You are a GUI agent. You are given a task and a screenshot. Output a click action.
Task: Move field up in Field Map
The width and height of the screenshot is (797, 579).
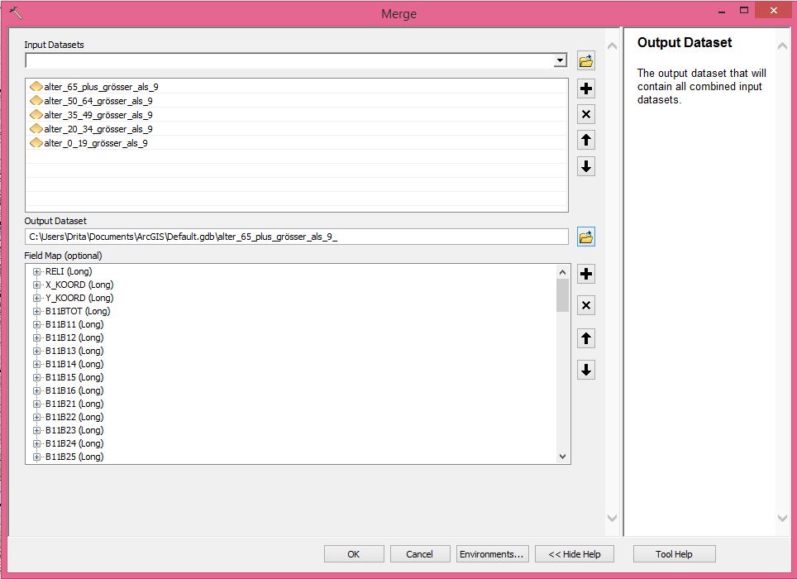(x=586, y=337)
